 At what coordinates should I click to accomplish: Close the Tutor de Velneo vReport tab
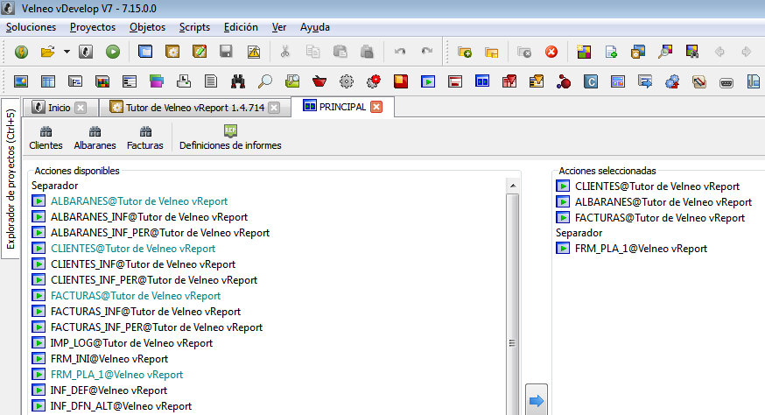(x=274, y=108)
